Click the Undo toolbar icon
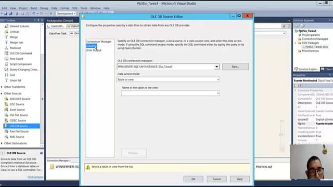The image size is (333, 187). tap(33, 14)
